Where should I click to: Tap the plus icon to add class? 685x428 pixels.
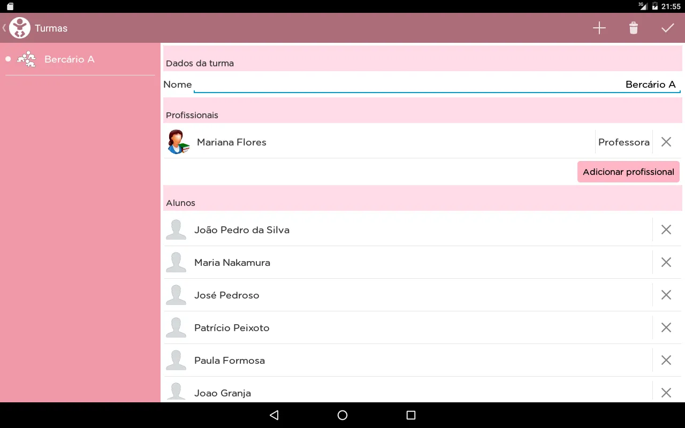click(x=599, y=28)
